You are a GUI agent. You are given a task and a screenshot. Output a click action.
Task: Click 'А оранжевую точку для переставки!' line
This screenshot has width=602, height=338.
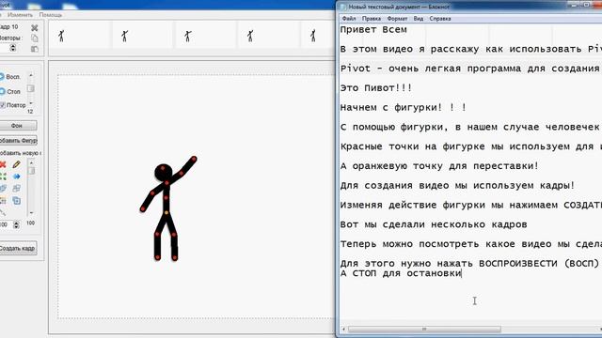[x=439, y=166]
